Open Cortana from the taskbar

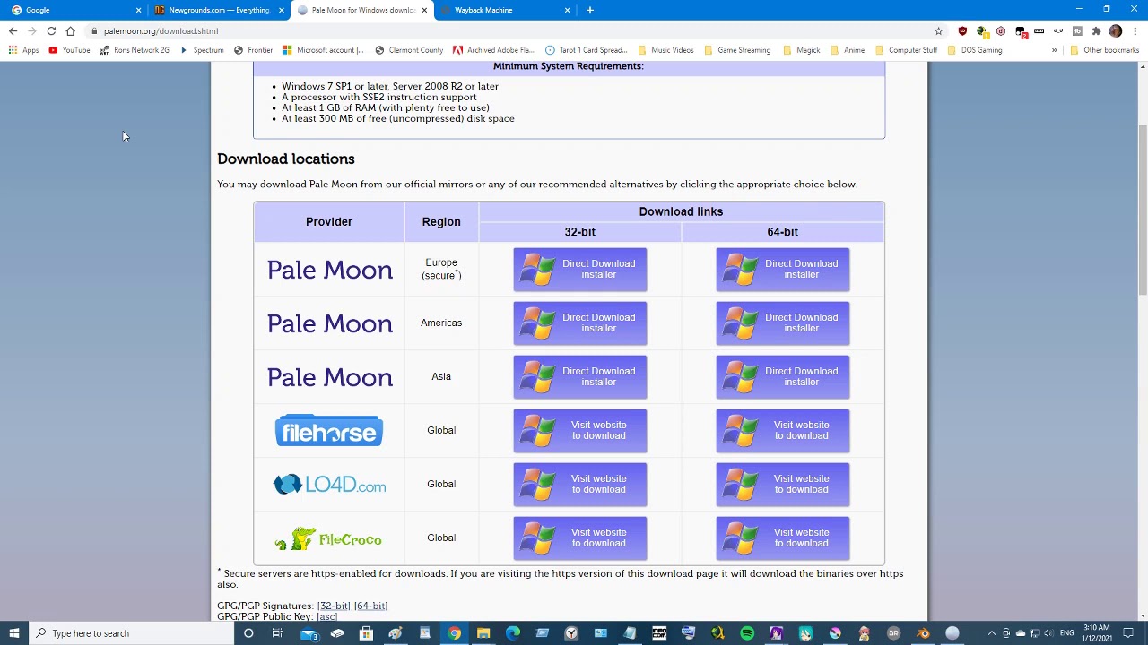(248, 633)
